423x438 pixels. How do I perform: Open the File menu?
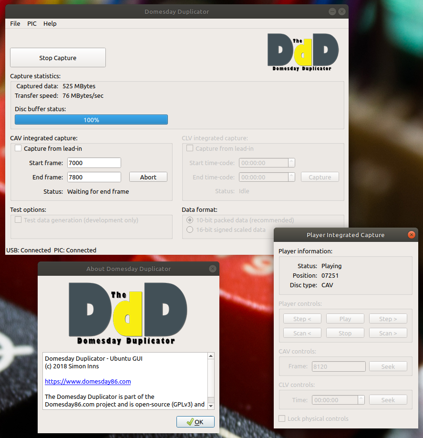click(x=15, y=23)
